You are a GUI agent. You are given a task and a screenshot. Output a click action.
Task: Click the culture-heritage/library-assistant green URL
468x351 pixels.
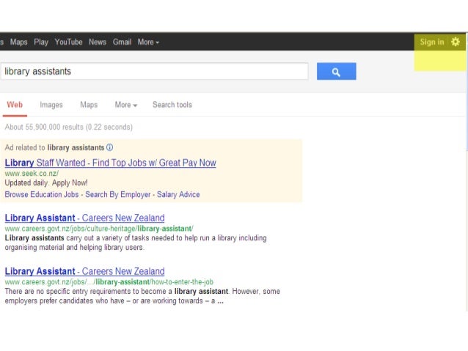[99, 229]
